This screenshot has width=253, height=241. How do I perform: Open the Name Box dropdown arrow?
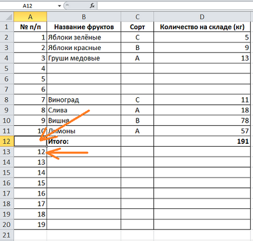click(x=59, y=6)
